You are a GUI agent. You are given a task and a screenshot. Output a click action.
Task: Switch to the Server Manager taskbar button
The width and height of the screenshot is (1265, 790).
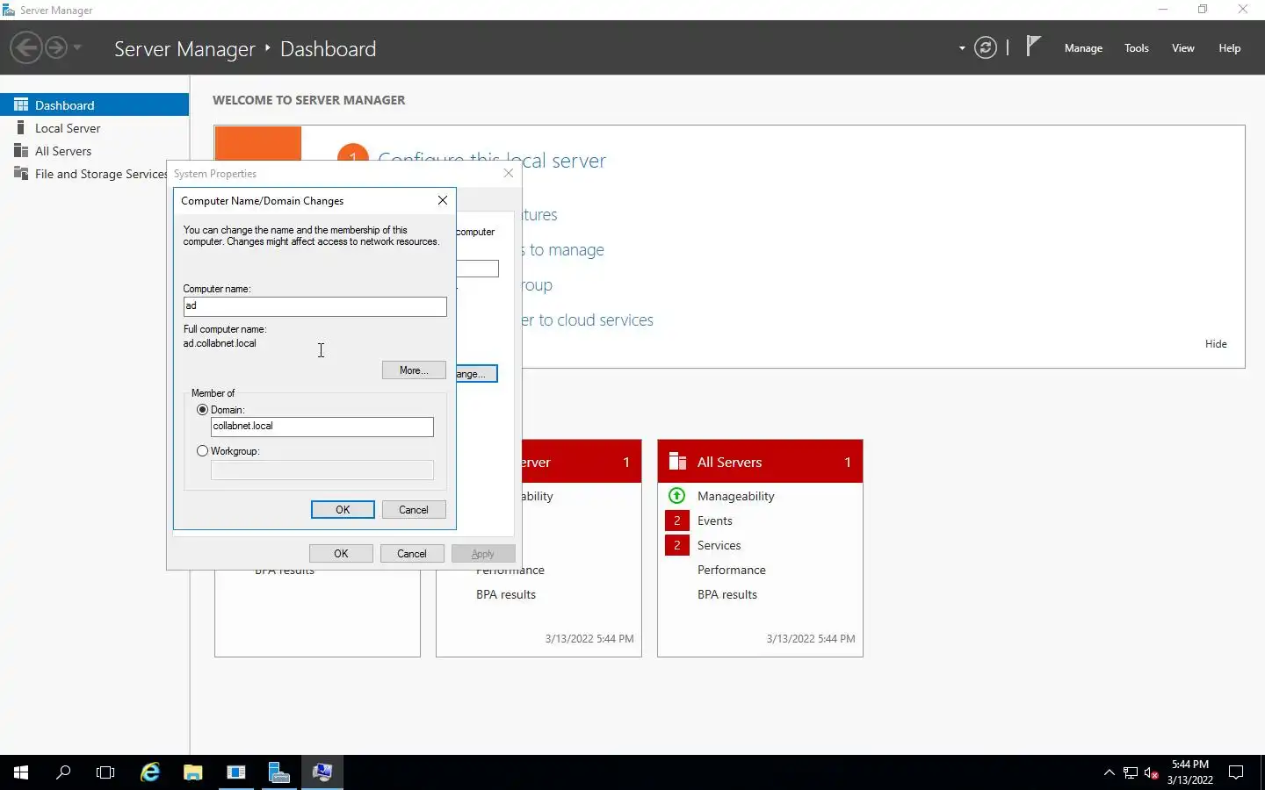coord(279,772)
